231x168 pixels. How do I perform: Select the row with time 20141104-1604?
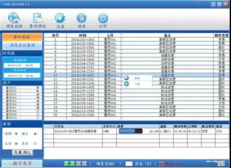[x=137, y=59]
